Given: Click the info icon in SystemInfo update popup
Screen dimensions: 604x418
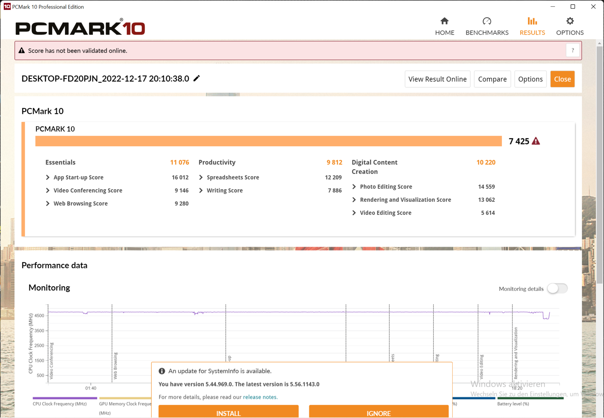Looking at the screenshot, I should 162,371.
